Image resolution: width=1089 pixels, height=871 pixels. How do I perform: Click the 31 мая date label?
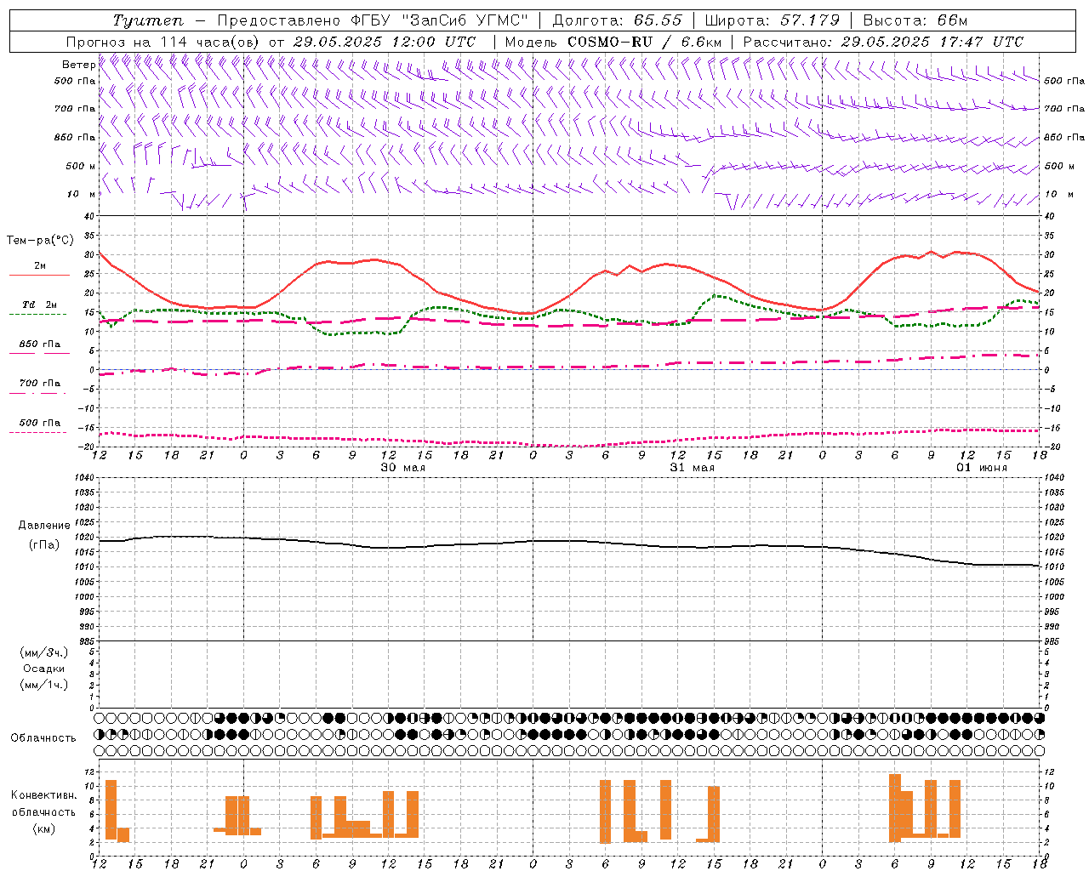click(693, 468)
